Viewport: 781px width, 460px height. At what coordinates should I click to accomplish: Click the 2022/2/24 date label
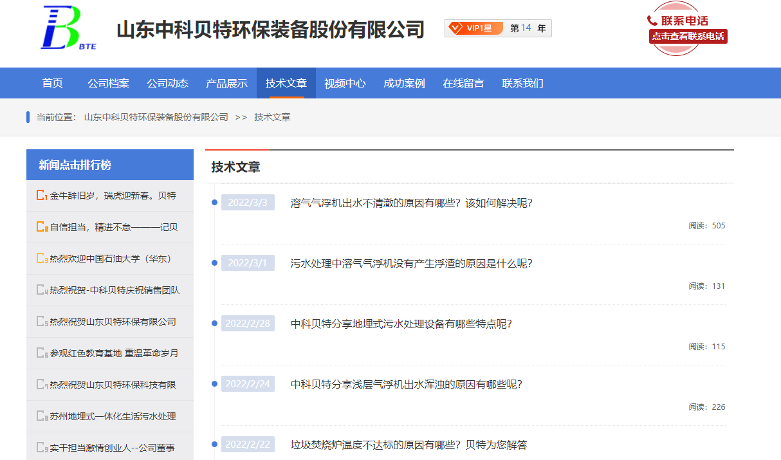[248, 384]
